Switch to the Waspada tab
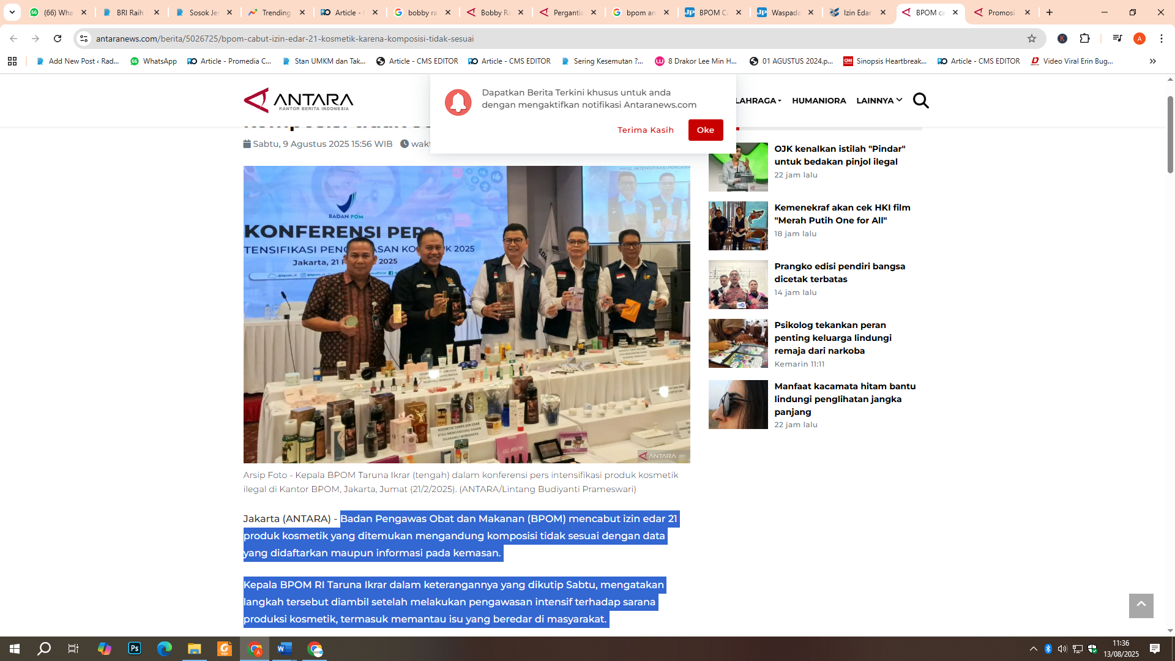This screenshot has width=1175, height=661. tap(785, 12)
